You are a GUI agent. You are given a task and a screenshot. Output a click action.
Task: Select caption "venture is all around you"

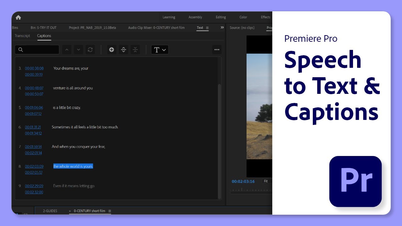[73, 88]
